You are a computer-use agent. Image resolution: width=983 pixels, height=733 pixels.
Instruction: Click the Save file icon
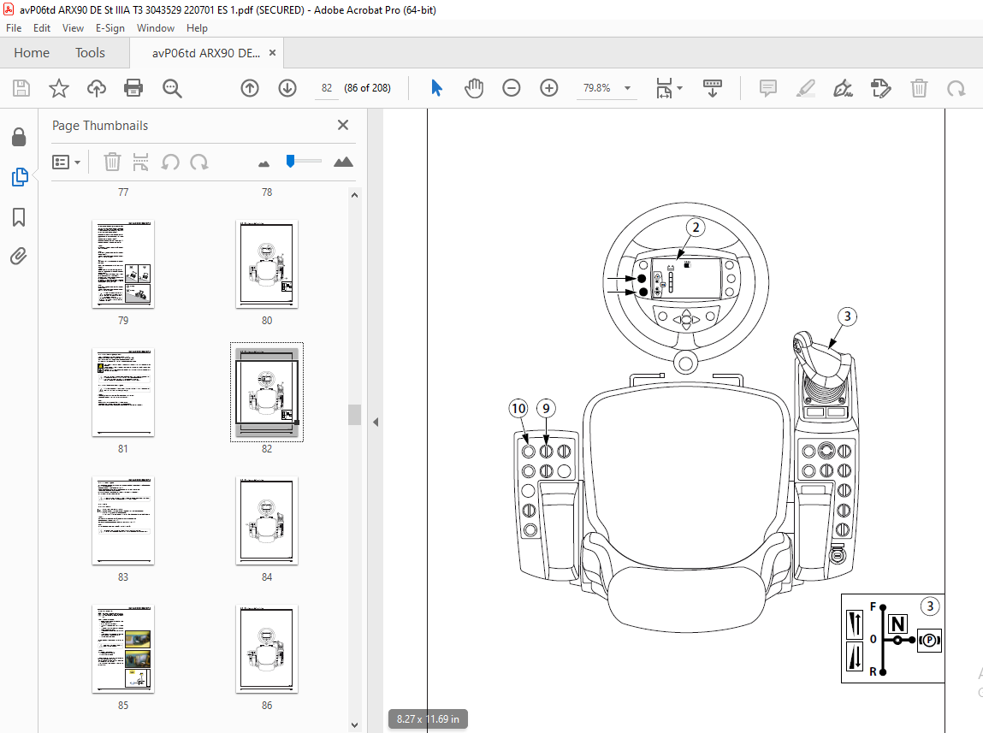pos(21,88)
